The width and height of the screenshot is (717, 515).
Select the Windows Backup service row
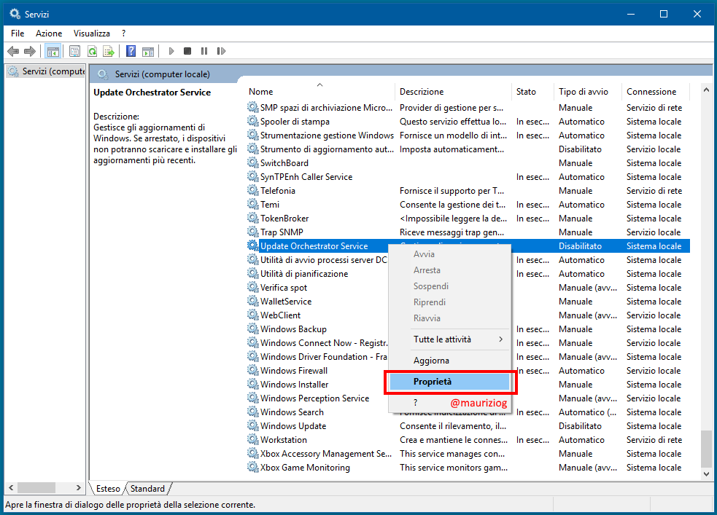pos(468,329)
